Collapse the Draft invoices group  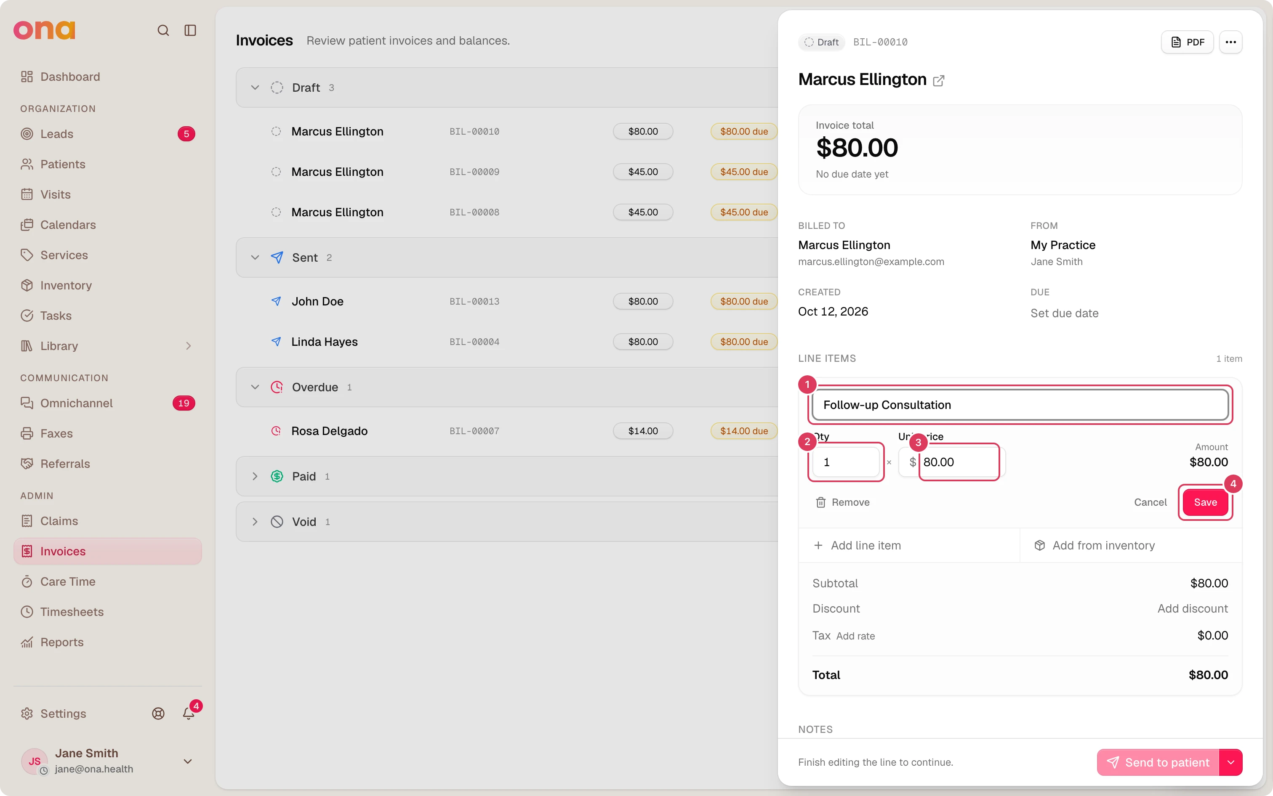(x=255, y=88)
